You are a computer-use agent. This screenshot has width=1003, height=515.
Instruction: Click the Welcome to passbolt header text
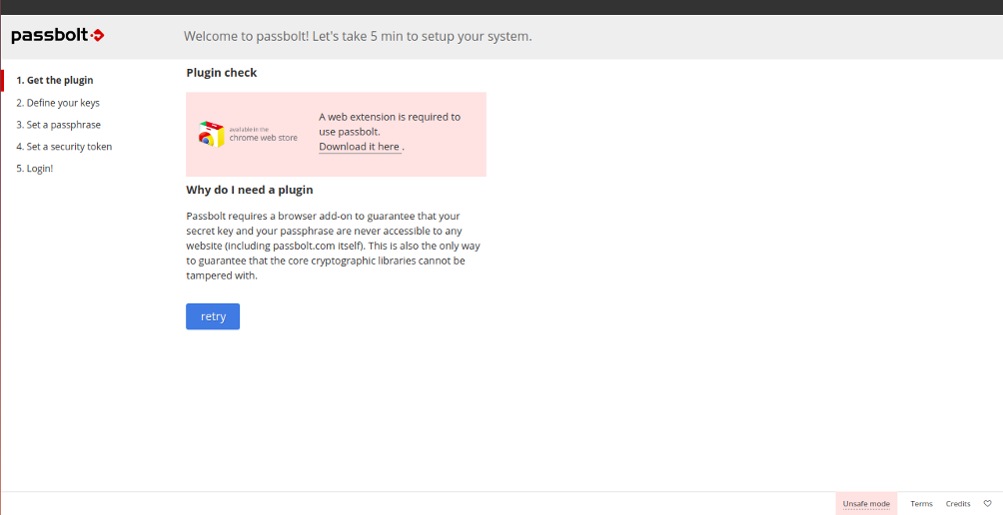358,36
